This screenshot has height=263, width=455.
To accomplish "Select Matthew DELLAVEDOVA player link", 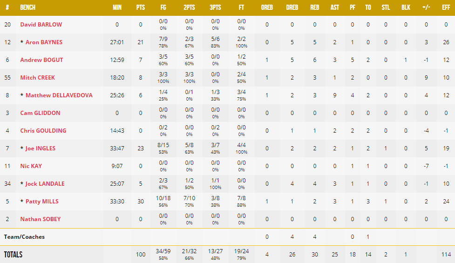I will tap(59, 95).
